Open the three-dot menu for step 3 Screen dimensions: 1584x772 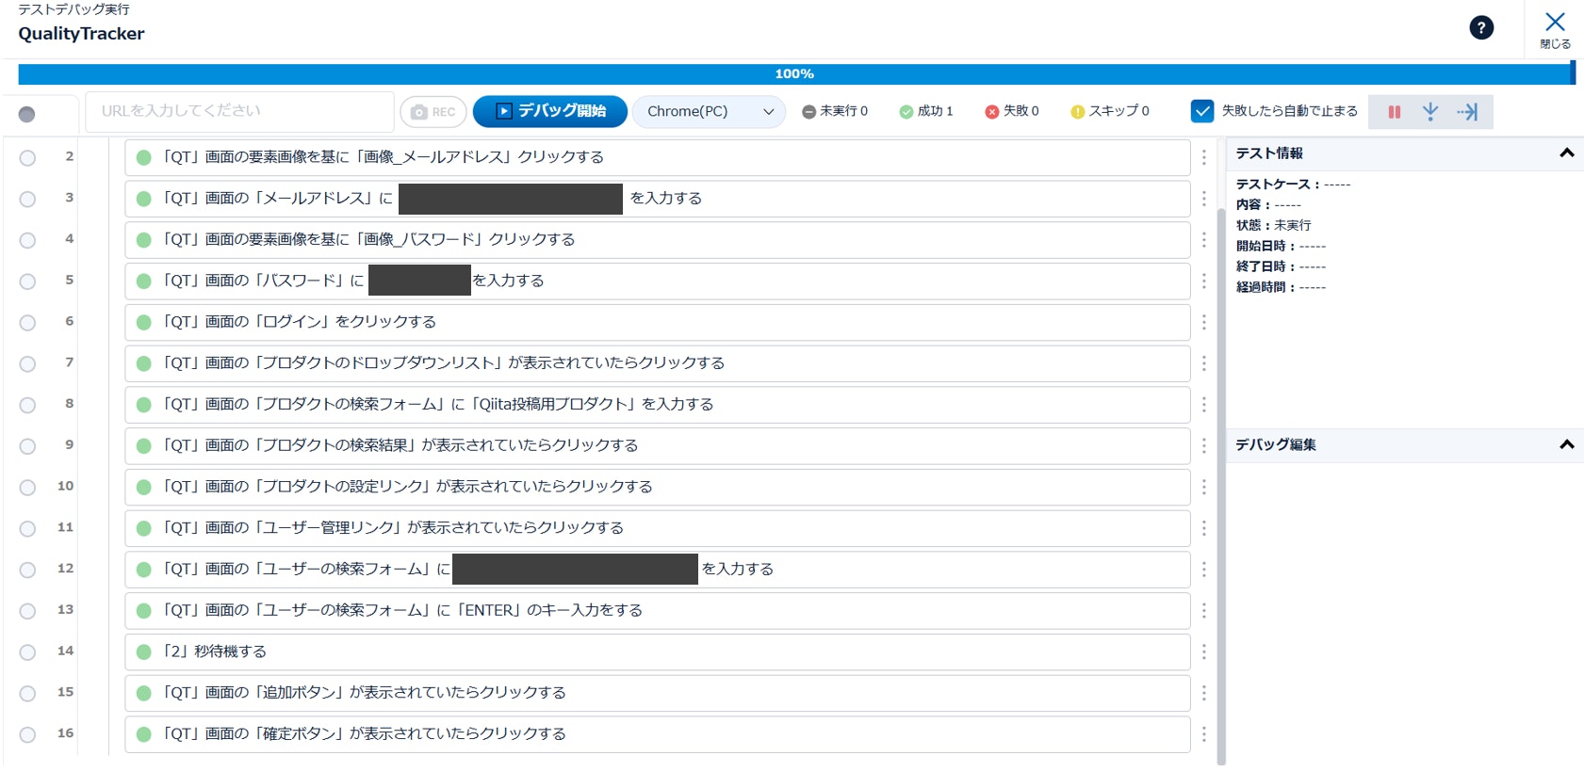coord(1203,199)
